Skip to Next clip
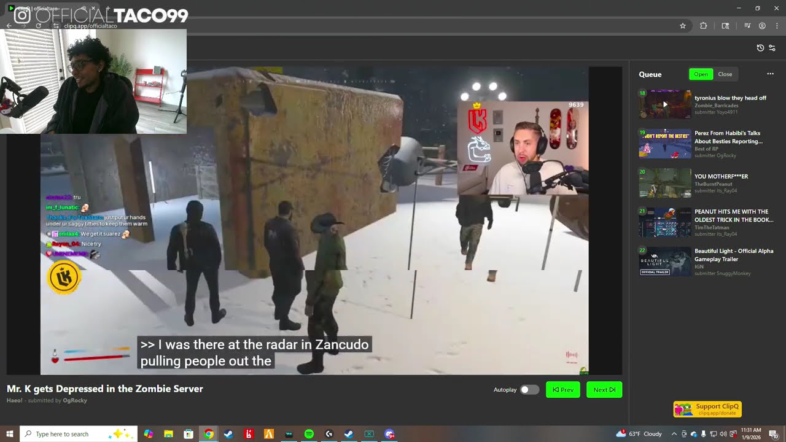 tap(604, 390)
